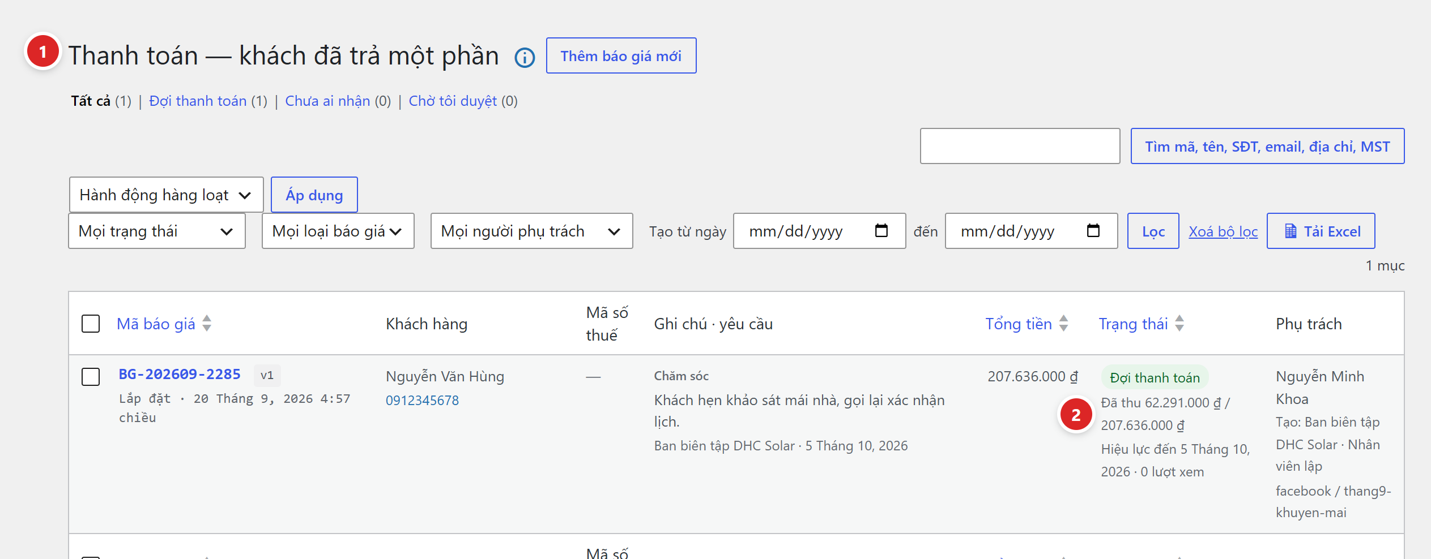Click the spreadsheet icon in Tải Excel
Viewport: 1431px width, 559px height.
[x=1291, y=231]
